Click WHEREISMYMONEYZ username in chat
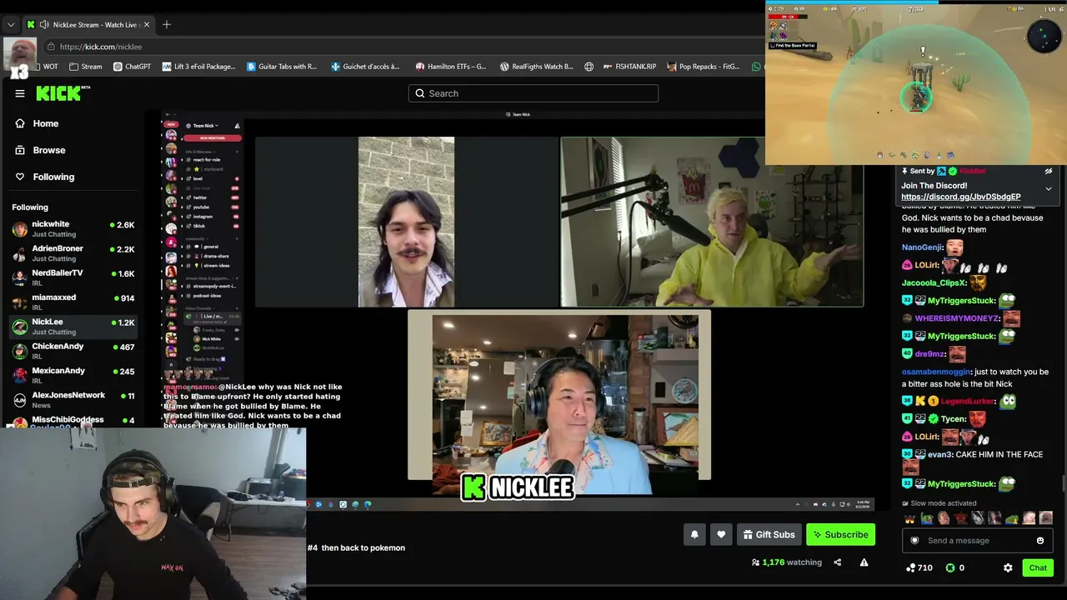 957,318
